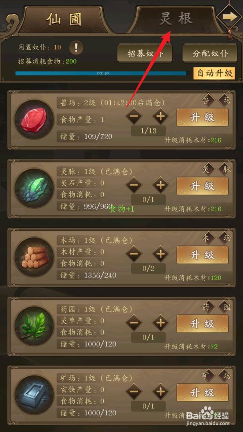Add a worker to 灵脉

pyautogui.click(x=160, y=185)
